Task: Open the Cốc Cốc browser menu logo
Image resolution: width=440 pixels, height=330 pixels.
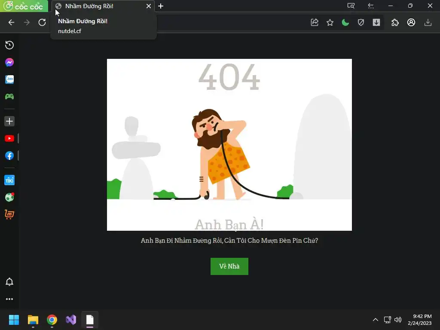Action: click(x=24, y=6)
